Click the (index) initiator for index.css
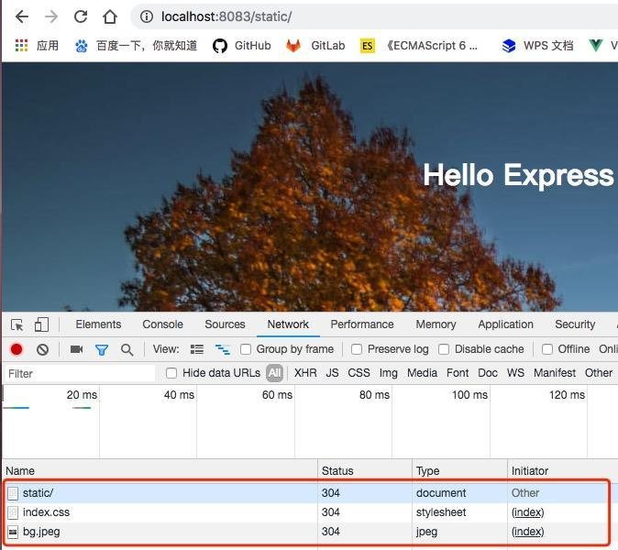618x550 pixels. pyautogui.click(x=528, y=512)
